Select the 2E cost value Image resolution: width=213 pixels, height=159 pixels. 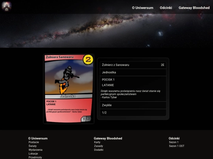pos(163,65)
